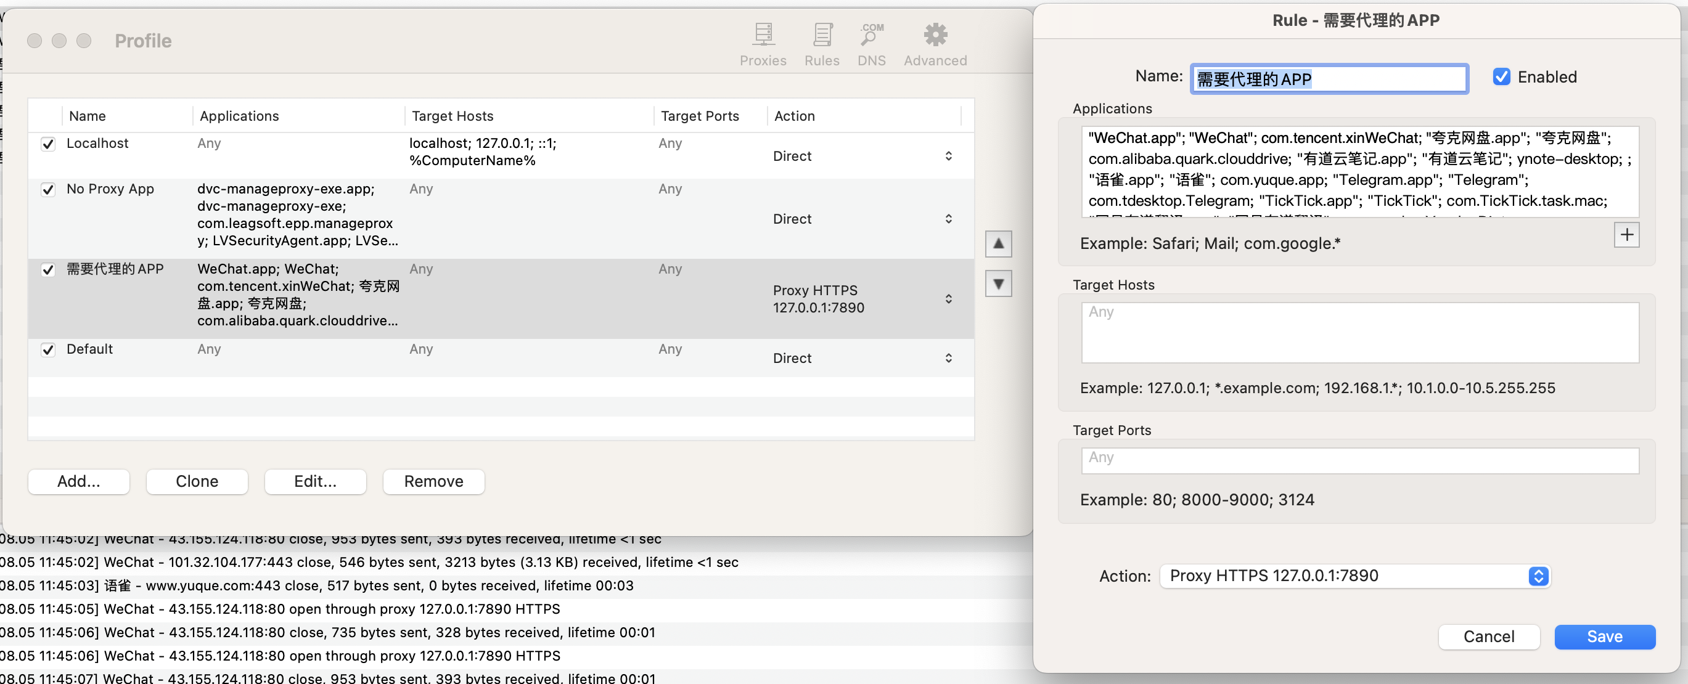Viewport: 1688px width, 684px height.
Task: Click the yellow window minimize dot
Action: pos(59,41)
